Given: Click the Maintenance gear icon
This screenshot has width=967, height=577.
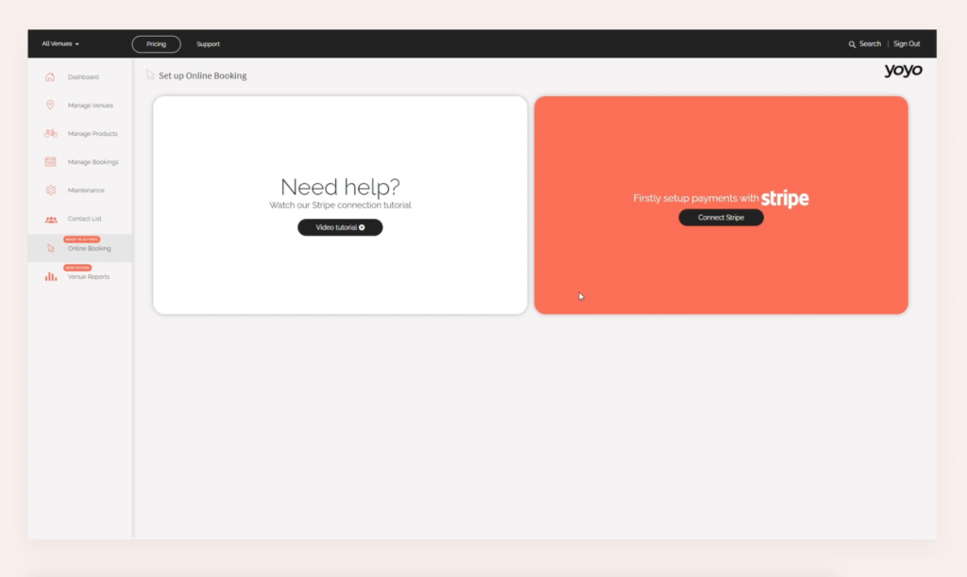Looking at the screenshot, I should tap(50, 190).
